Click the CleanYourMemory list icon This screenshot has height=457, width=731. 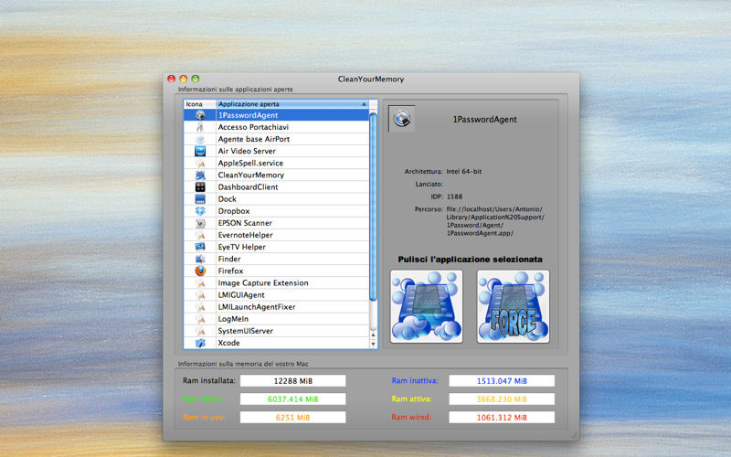tap(200, 175)
